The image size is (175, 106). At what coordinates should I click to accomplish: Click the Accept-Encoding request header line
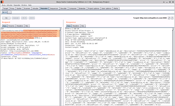15,49
